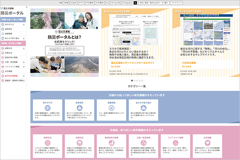Screen dimensions: 240x160
Task: Click the 路線情報 train card icon
Action: [112, 108]
